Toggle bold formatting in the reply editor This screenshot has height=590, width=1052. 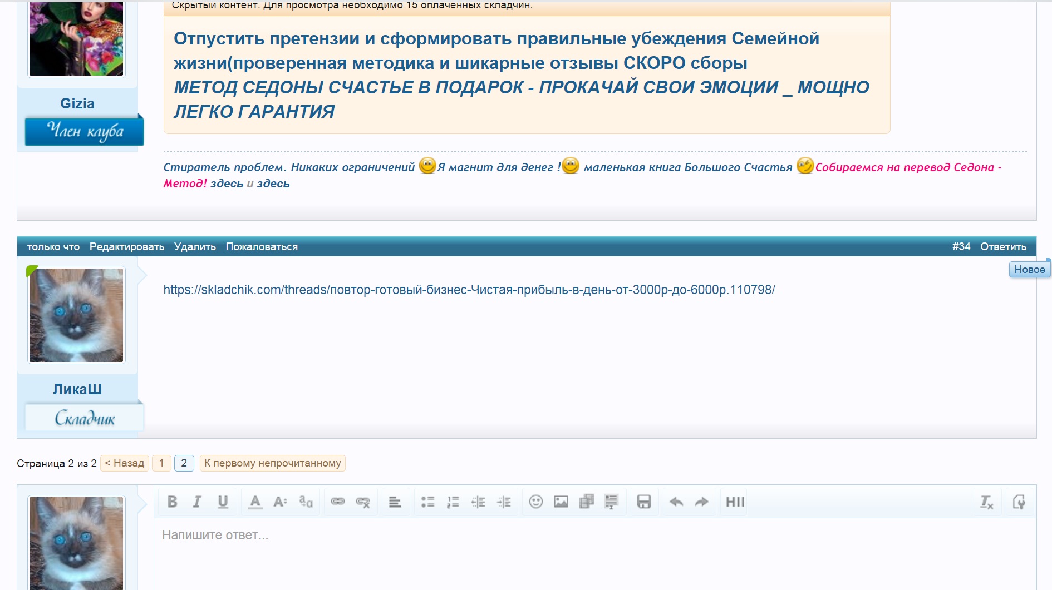click(172, 502)
